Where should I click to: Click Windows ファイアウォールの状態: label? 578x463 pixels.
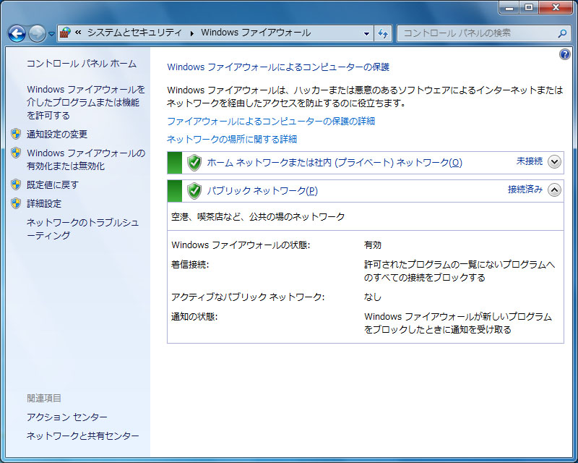(x=241, y=245)
